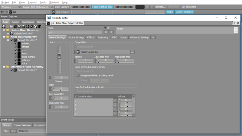Click the new folder icon in Project Explorer toolbar
Image resolution: width=242 pixels, height=136 pixels.
pyautogui.click(x=11, y=26)
